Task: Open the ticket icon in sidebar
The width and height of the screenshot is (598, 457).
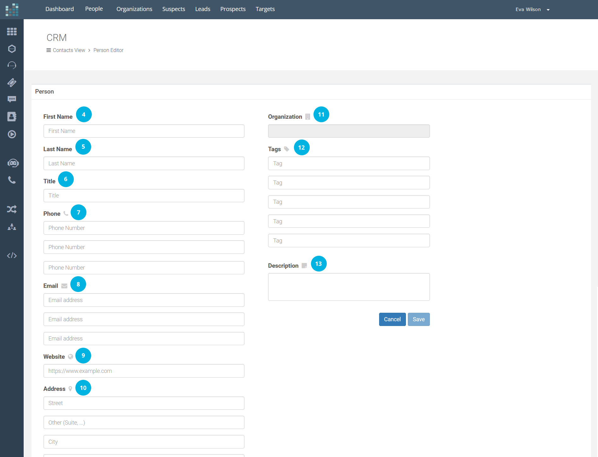Action: [12, 83]
